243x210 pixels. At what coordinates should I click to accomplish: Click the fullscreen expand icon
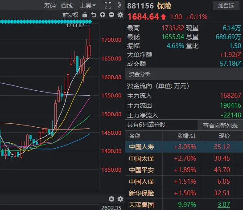point(108,6)
